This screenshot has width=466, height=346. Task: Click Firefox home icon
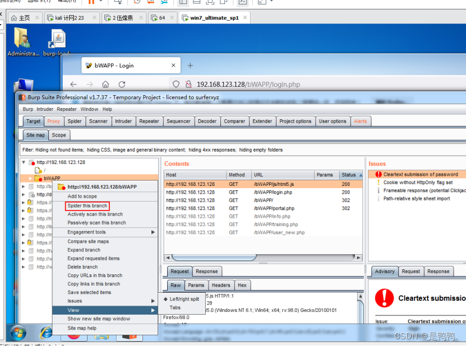coord(105,85)
